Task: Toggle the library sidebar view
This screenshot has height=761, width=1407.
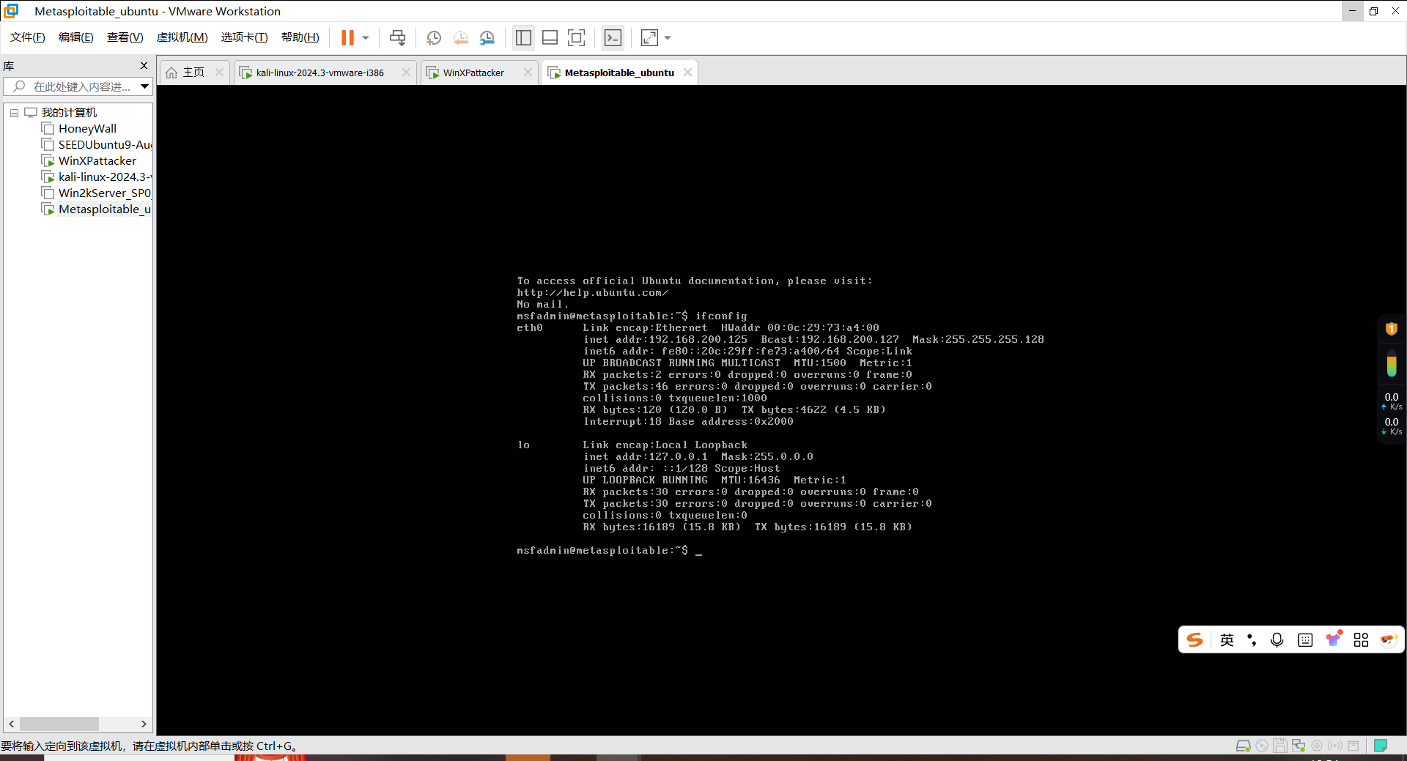Action: (x=523, y=38)
